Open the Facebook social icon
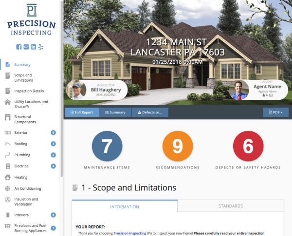This screenshot has width=292, height=236. (19, 47)
